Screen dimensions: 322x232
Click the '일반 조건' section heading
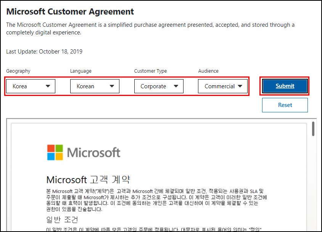point(62,220)
